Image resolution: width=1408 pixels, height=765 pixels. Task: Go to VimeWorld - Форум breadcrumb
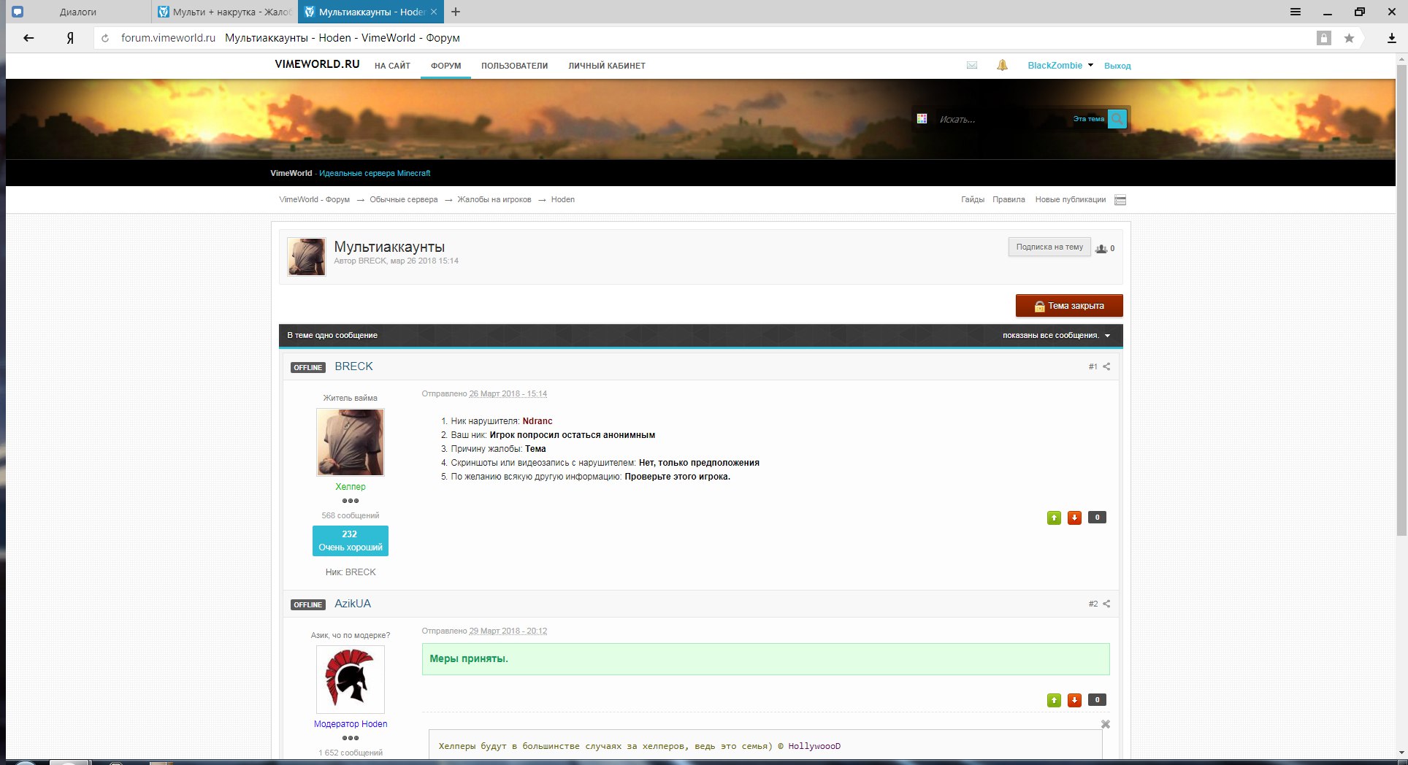click(314, 199)
